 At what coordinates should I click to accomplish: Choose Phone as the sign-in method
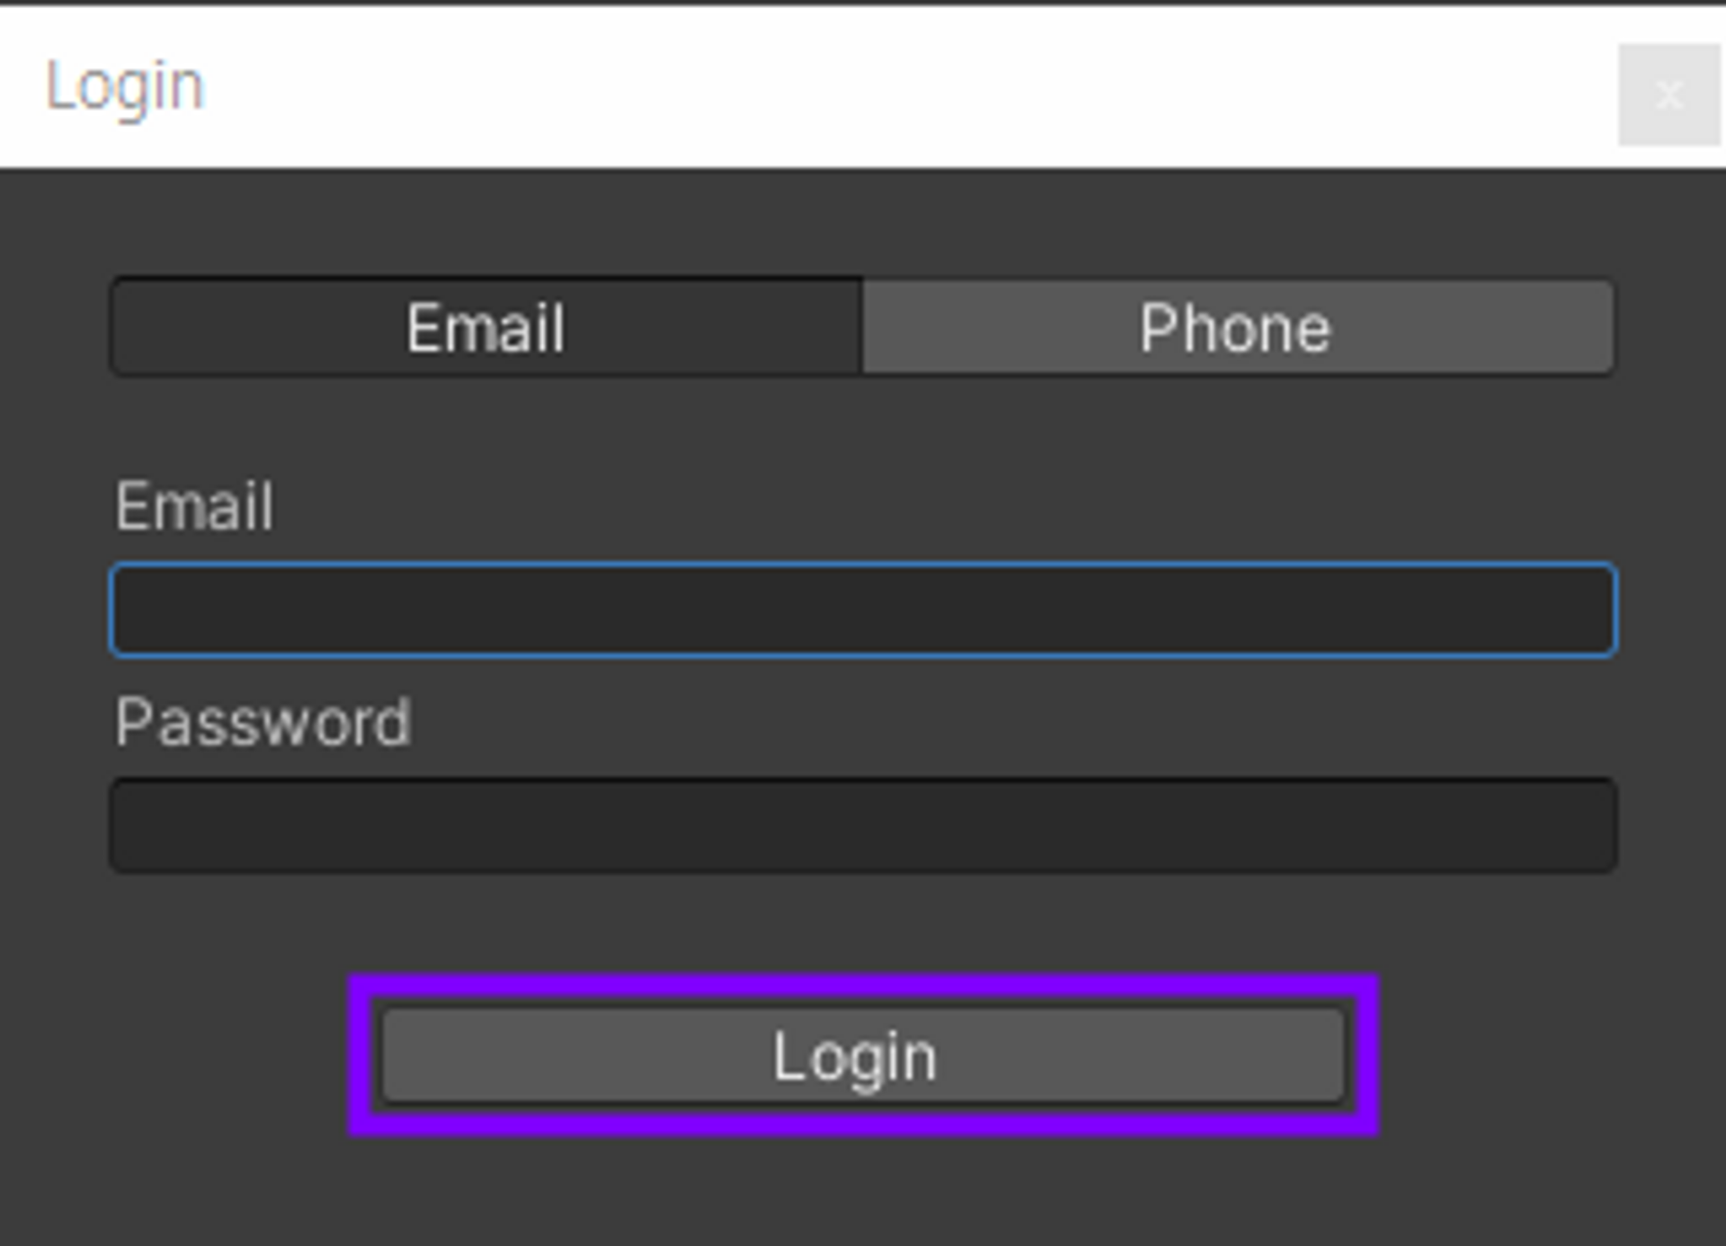coord(1238,327)
